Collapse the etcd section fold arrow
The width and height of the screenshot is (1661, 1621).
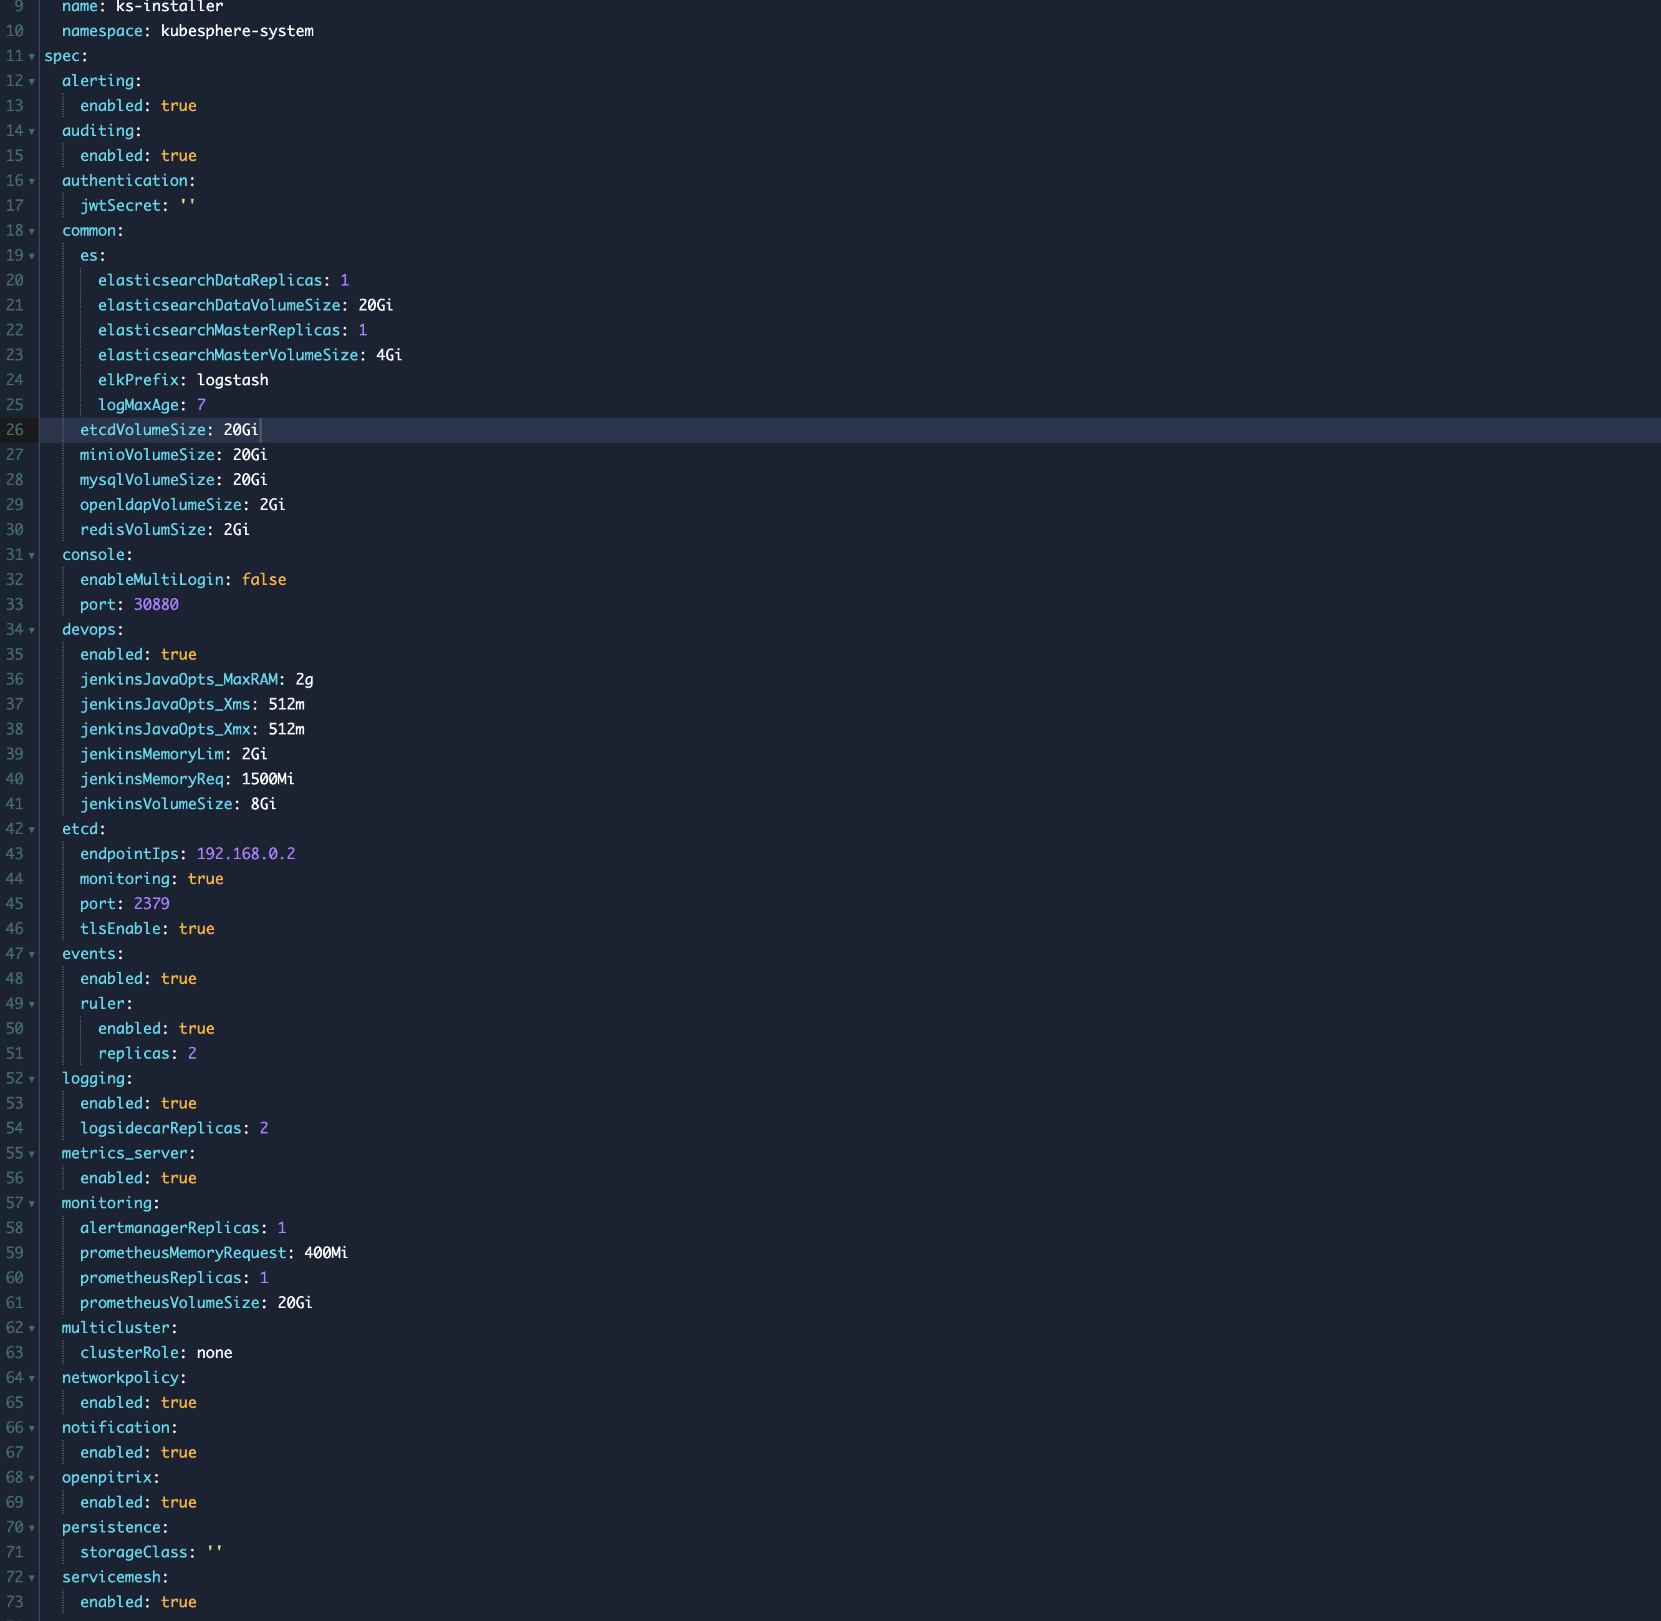32,830
